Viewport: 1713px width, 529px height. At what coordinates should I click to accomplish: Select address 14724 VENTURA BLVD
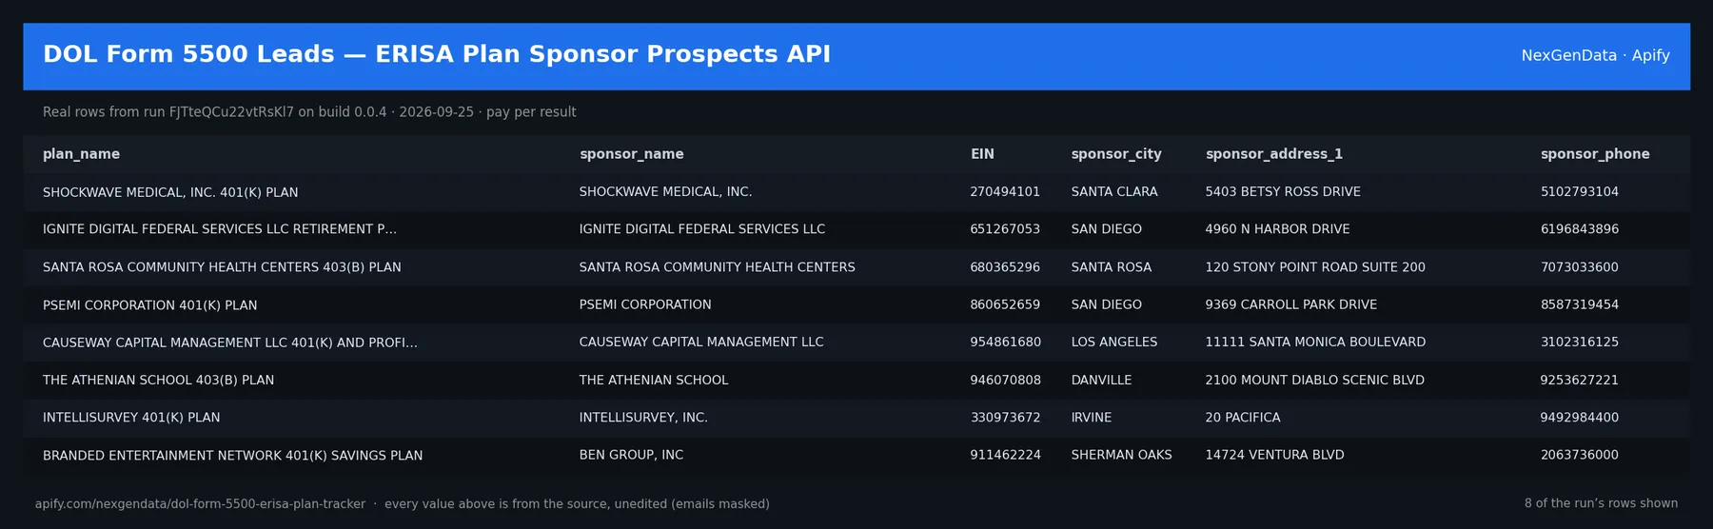point(1274,456)
